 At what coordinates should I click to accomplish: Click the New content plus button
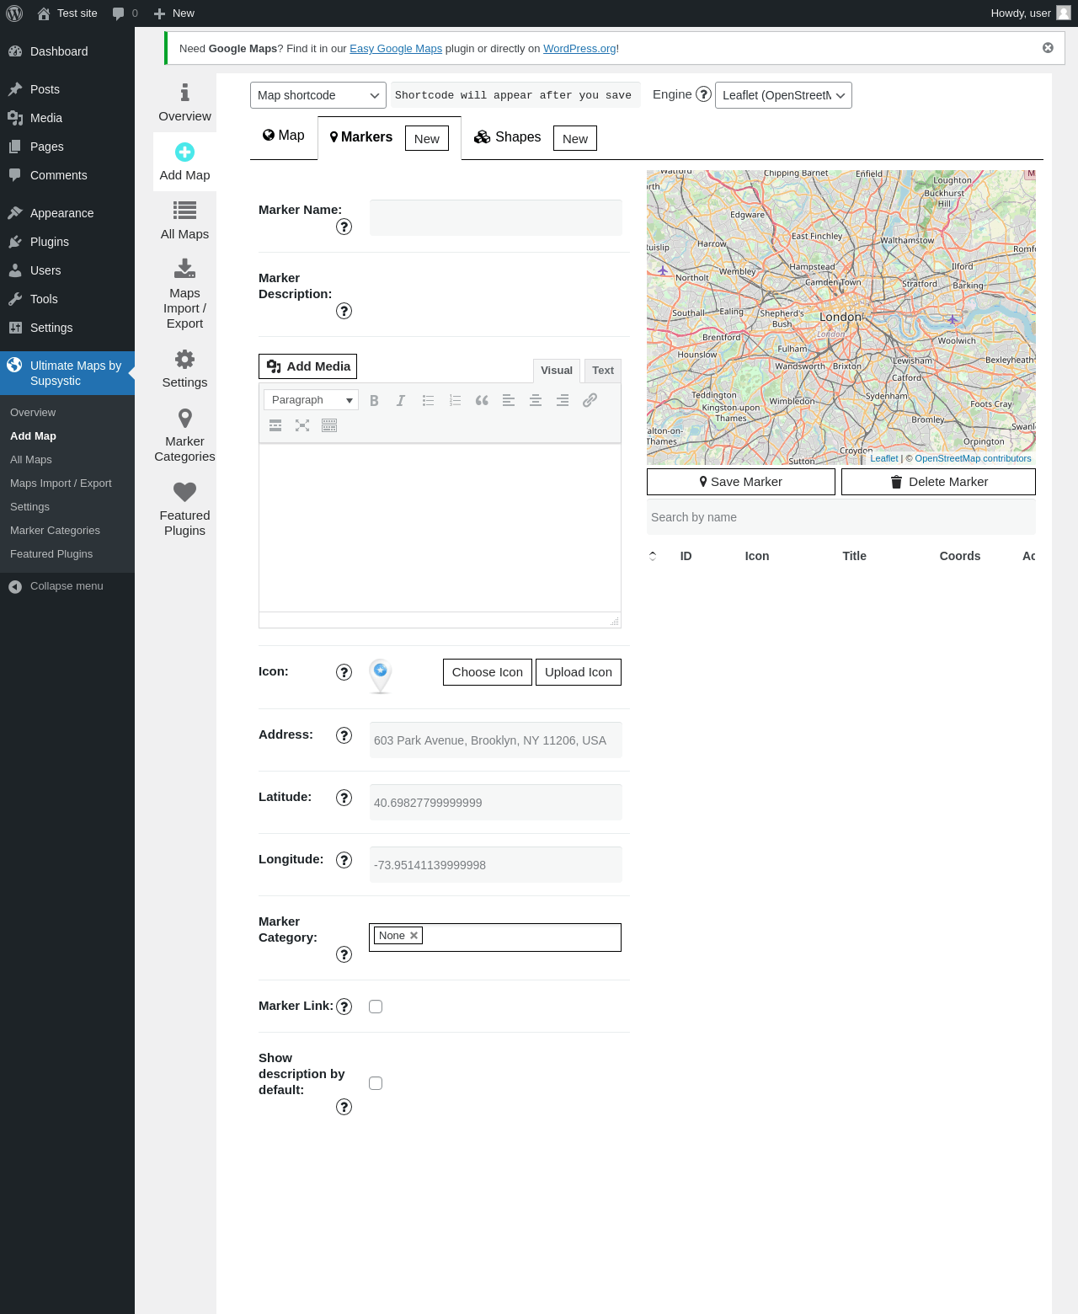pyautogui.click(x=174, y=13)
